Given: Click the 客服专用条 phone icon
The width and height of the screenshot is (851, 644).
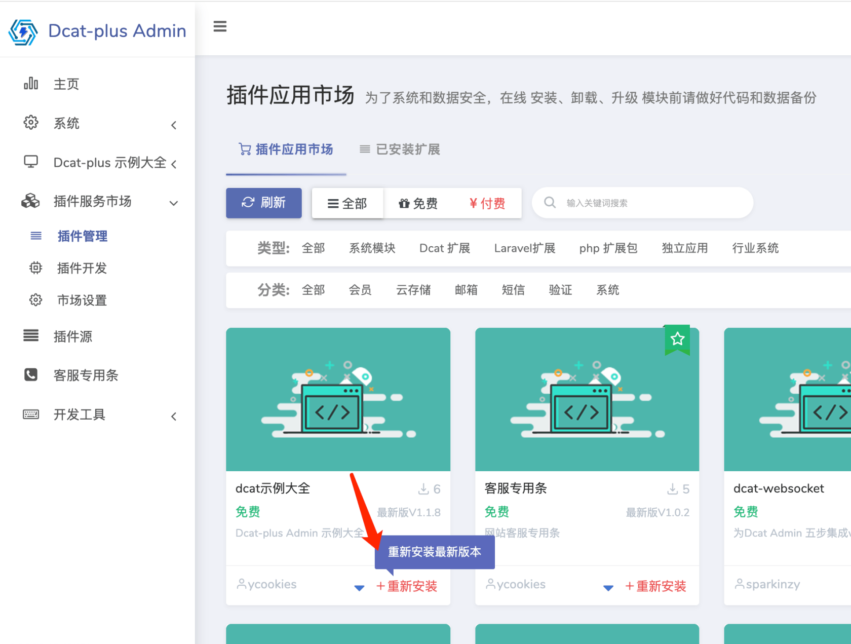Looking at the screenshot, I should (x=31, y=374).
